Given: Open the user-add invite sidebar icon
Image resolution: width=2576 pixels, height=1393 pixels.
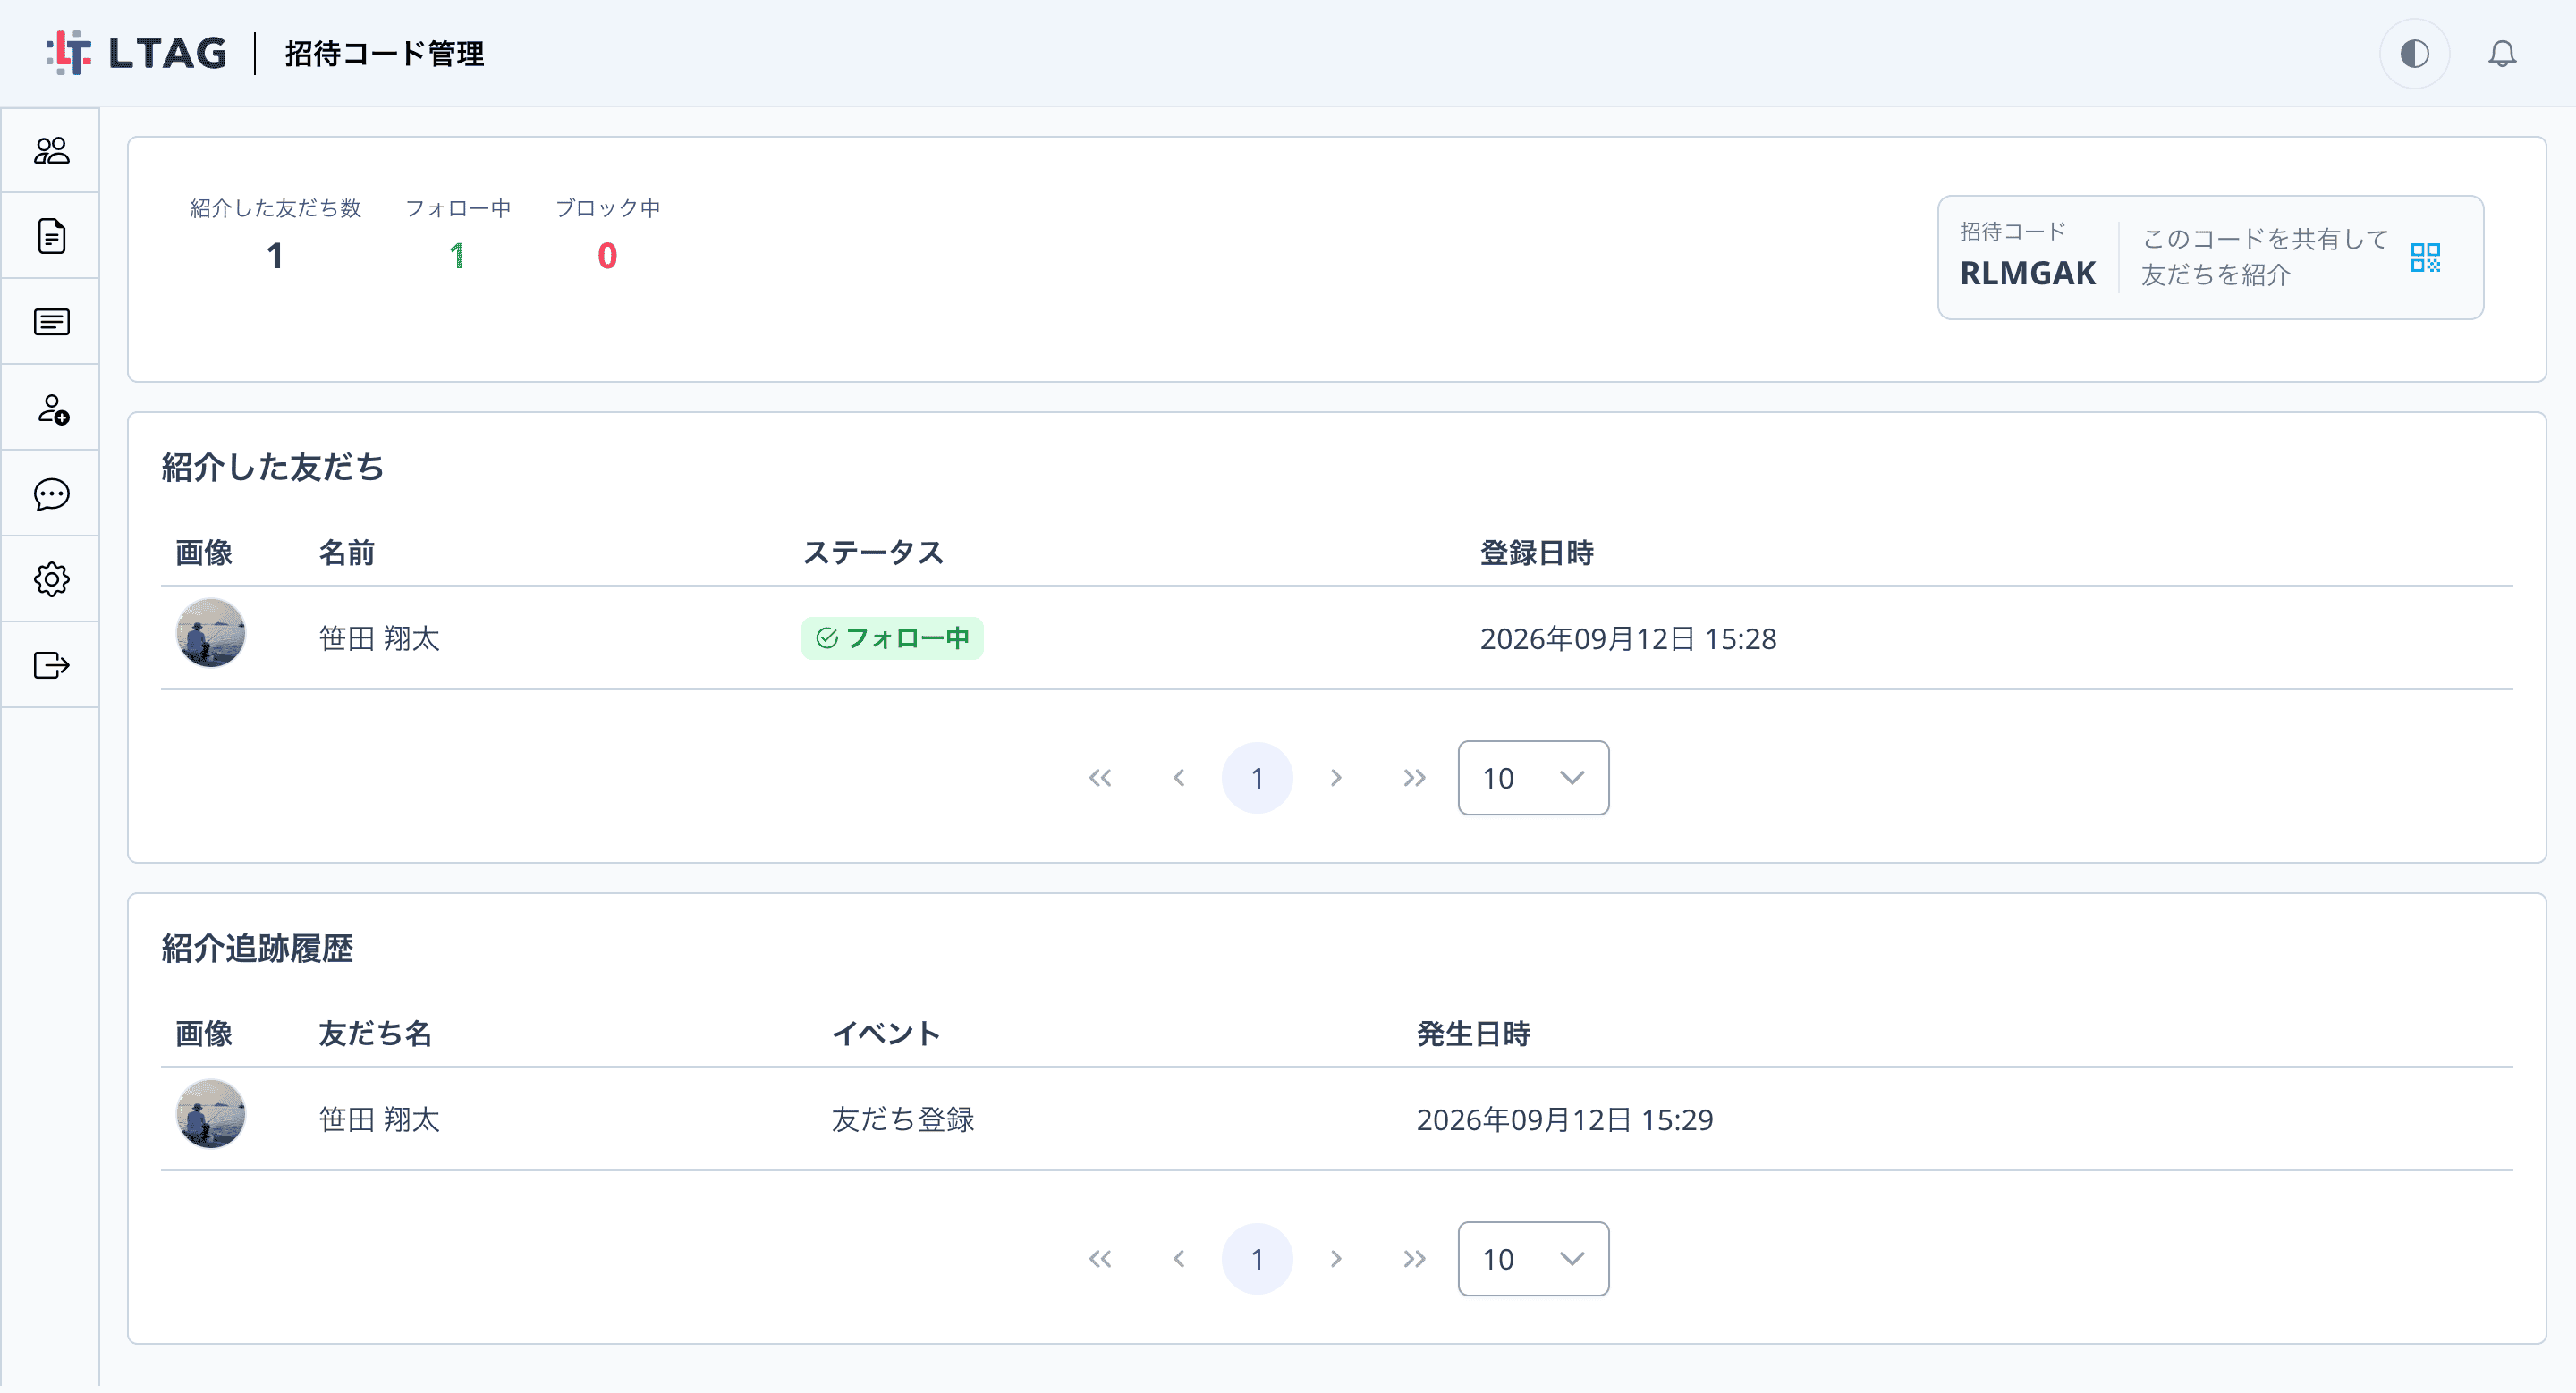Looking at the screenshot, I should click(52, 409).
